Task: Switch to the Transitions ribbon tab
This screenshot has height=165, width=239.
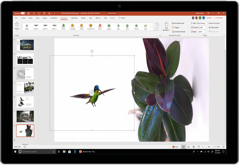Action: click(x=54, y=18)
